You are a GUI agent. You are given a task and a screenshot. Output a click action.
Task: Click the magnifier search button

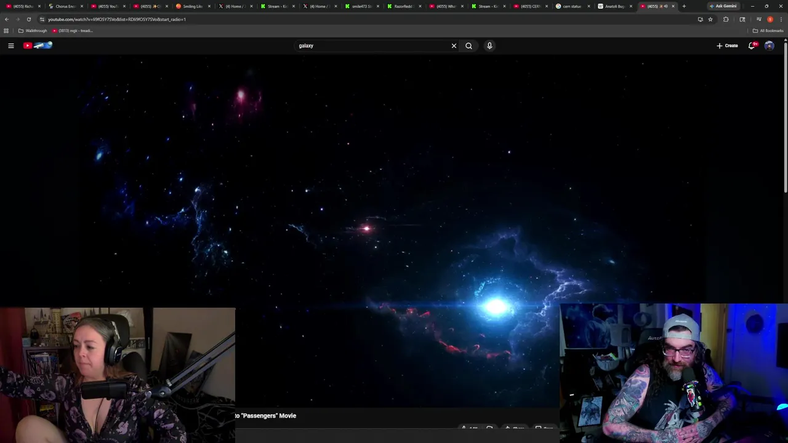pyautogui.click(x=468, y=46)
